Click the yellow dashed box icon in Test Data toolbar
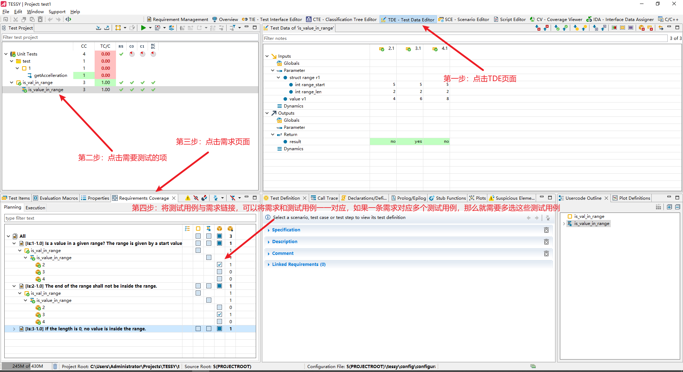 623,28
